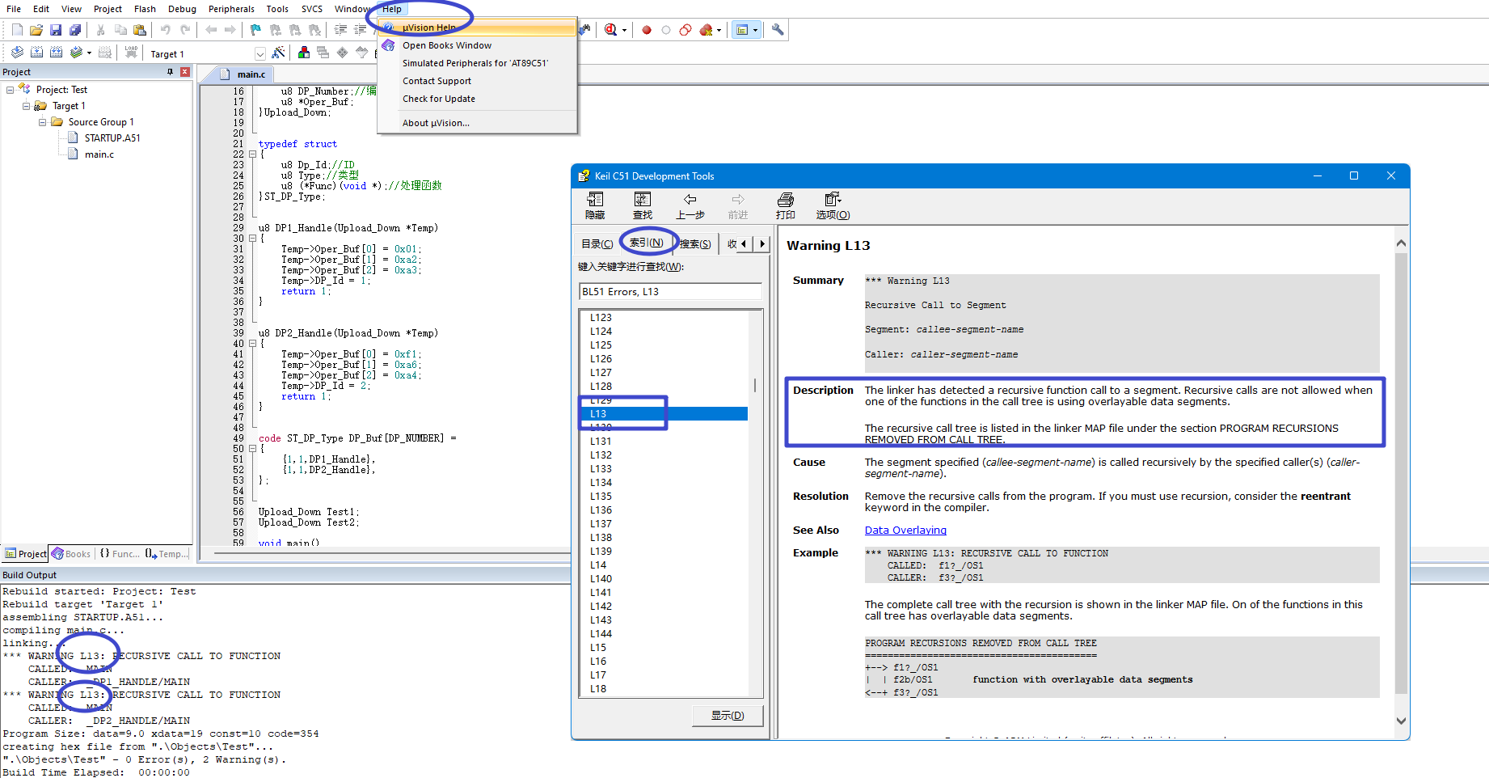Click the Back (上一步) icon in help window
1489x778 pixels.
[690, 205]
